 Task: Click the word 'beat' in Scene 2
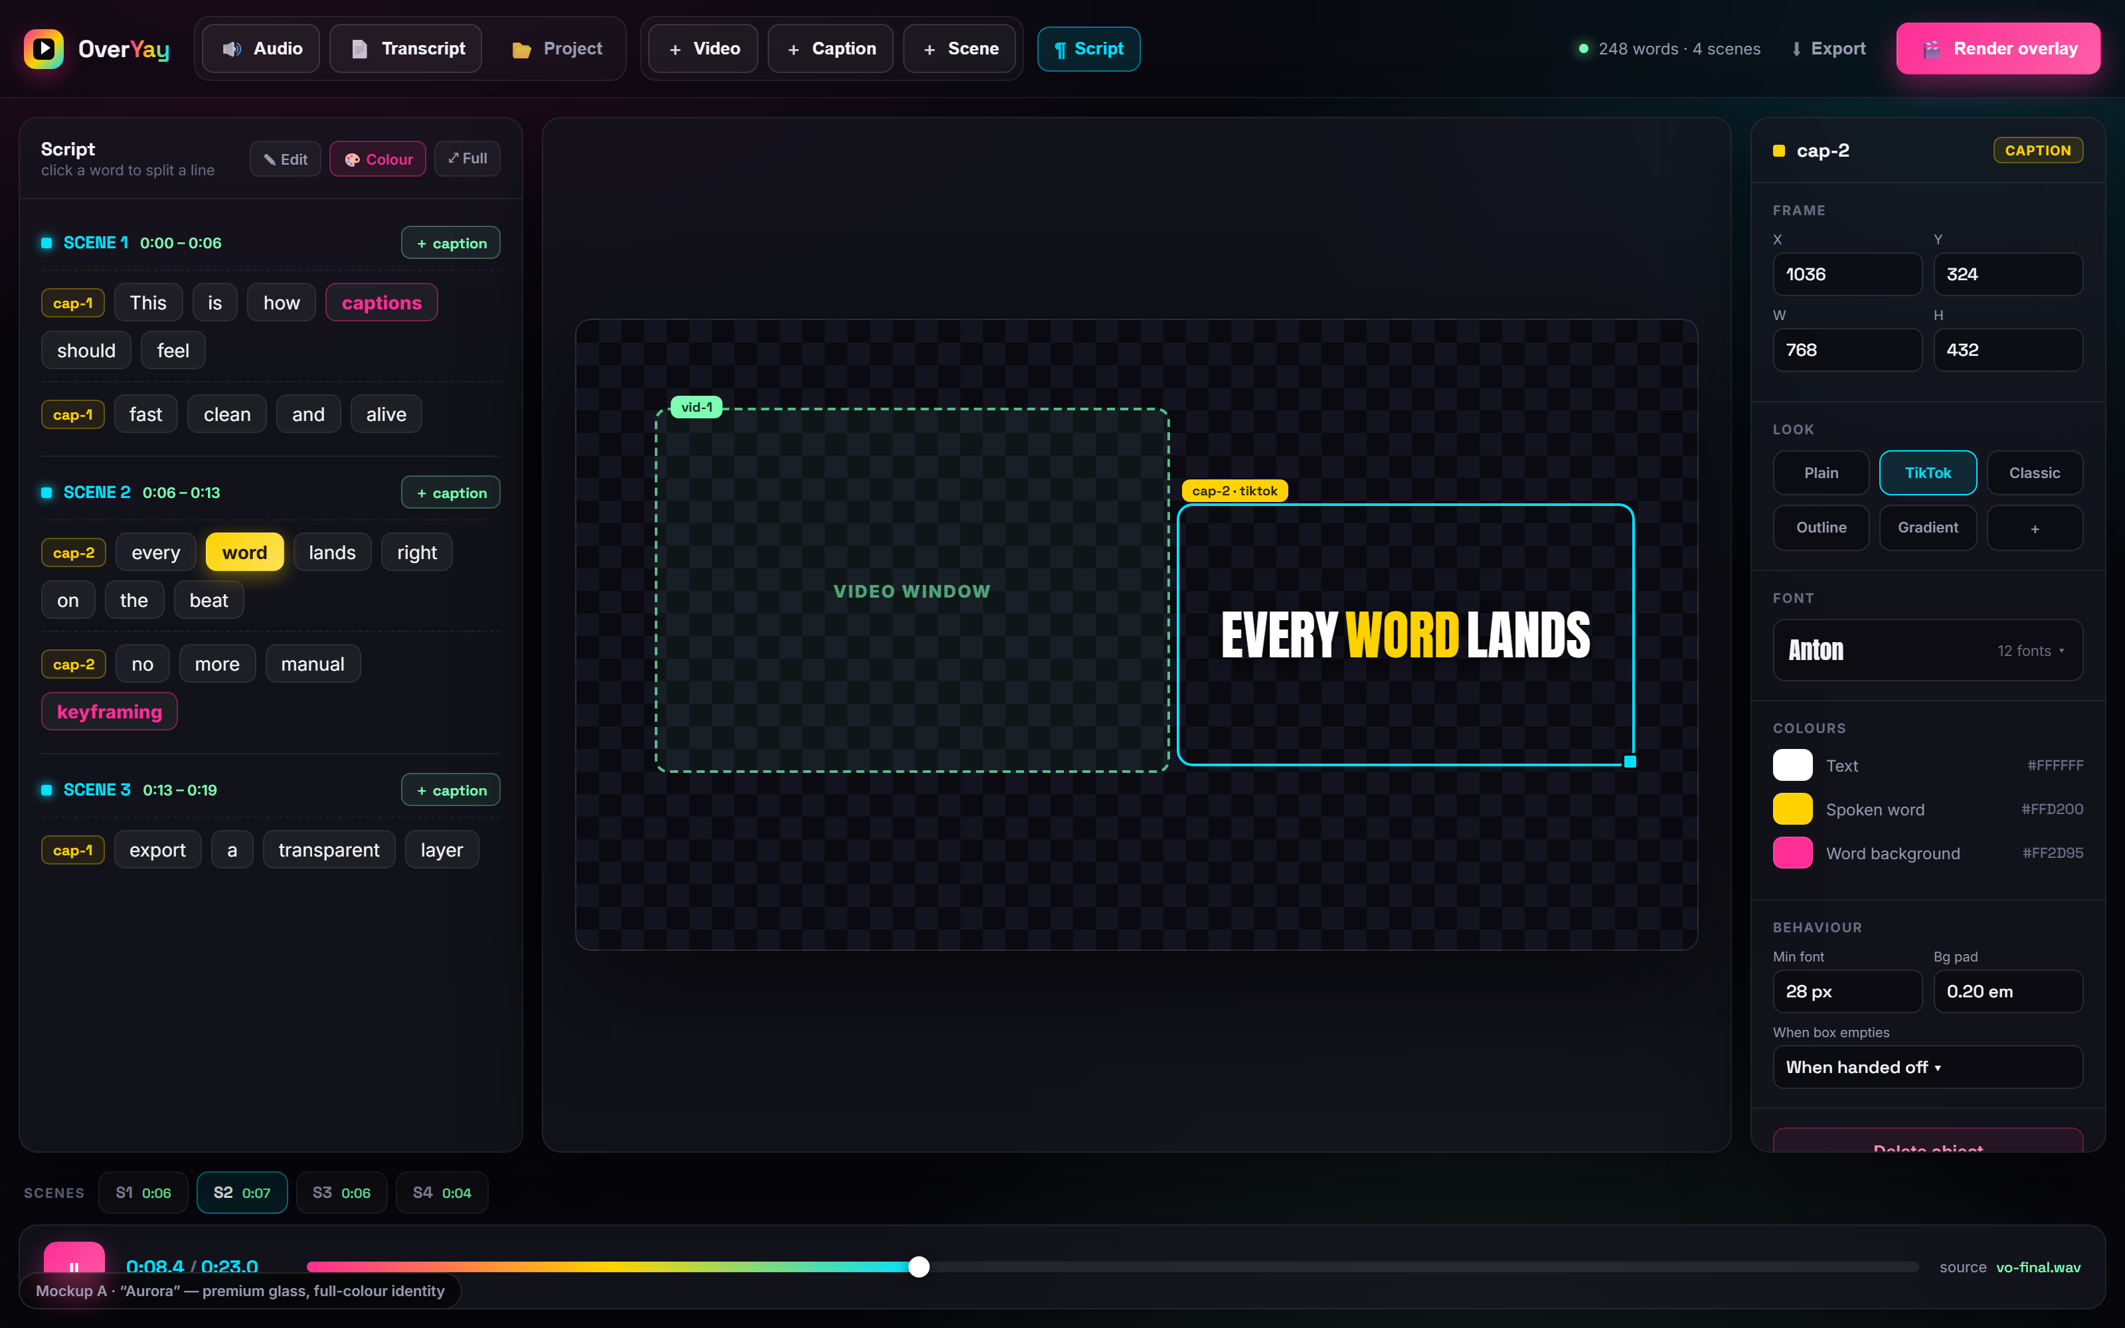pos(209,601)
